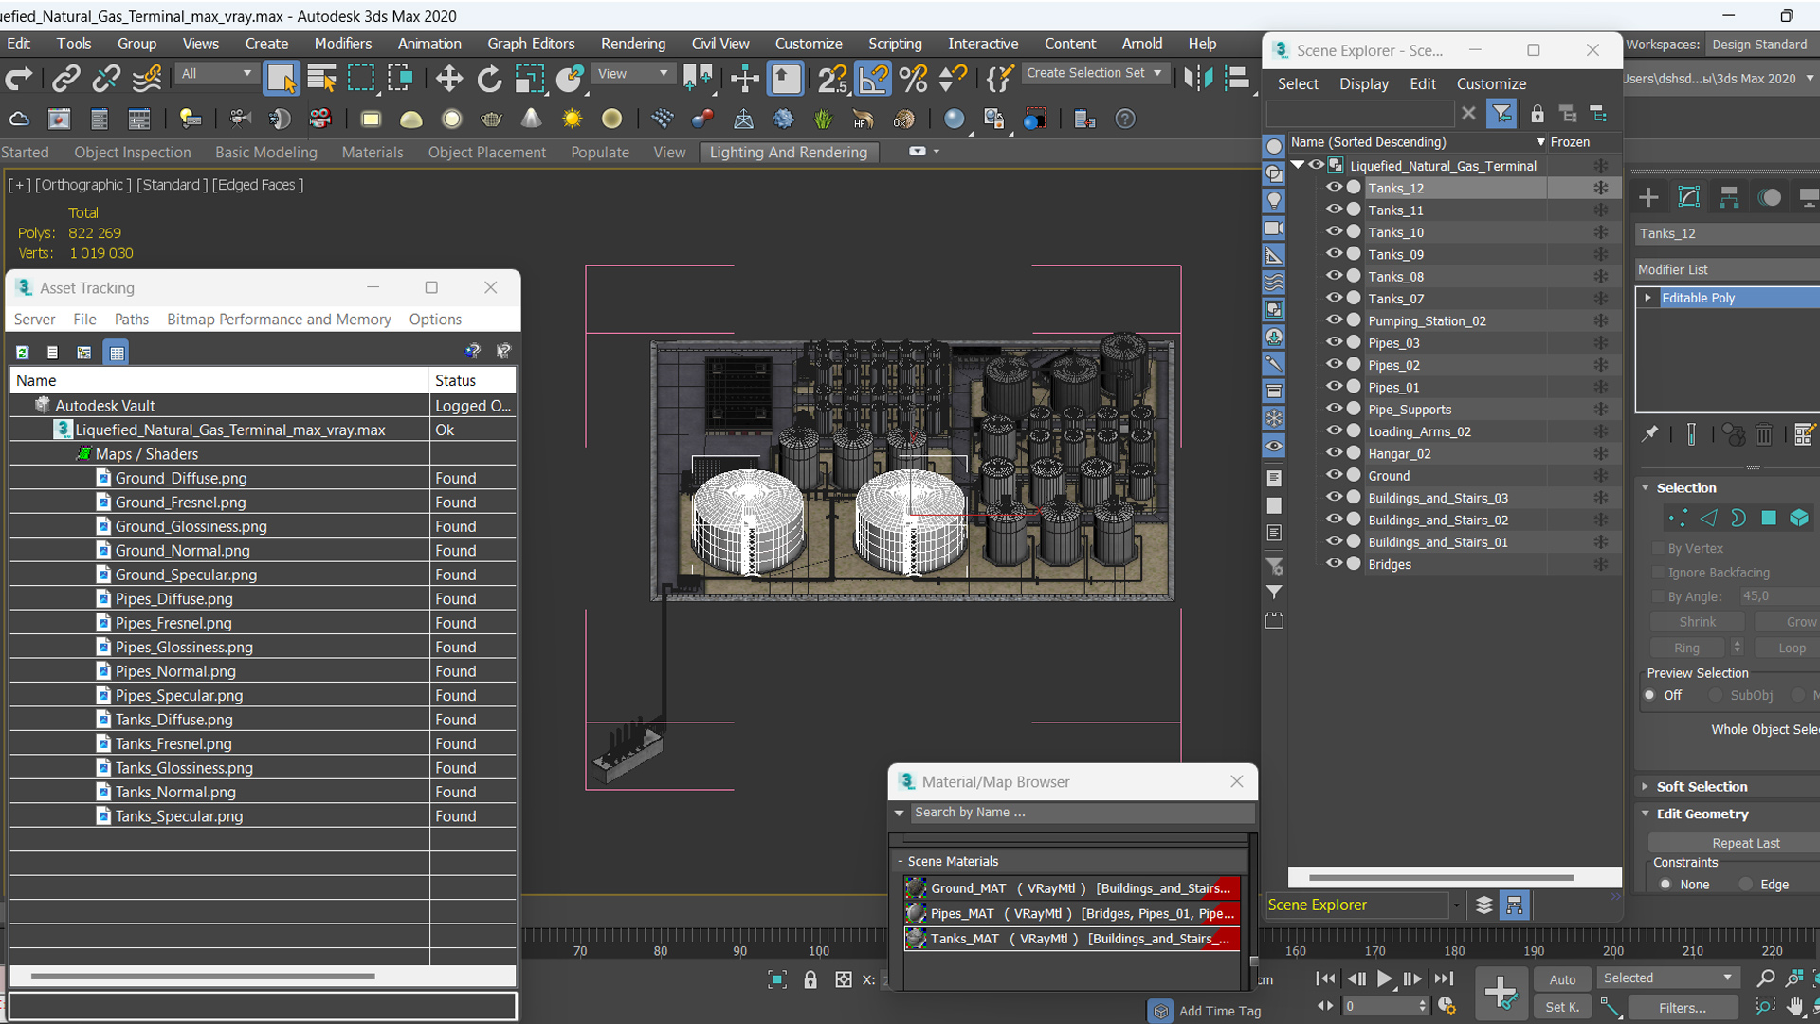This screenshot has height=1024, width=1820.
Task: Open the selection filter All dropdown
Action: click(x=217, y=73)
